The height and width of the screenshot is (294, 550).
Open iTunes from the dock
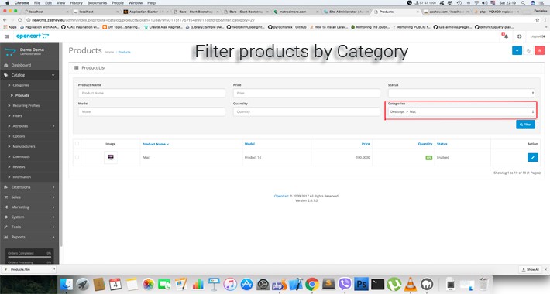point(230,284)
